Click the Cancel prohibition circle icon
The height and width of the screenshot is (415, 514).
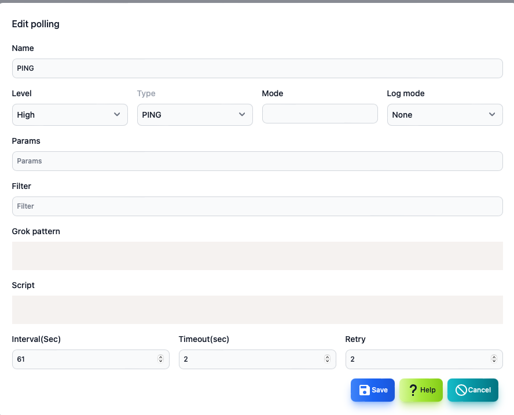(461, 390)
